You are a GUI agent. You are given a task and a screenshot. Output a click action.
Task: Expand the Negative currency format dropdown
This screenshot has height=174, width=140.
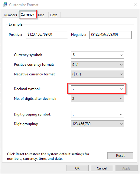97,74
